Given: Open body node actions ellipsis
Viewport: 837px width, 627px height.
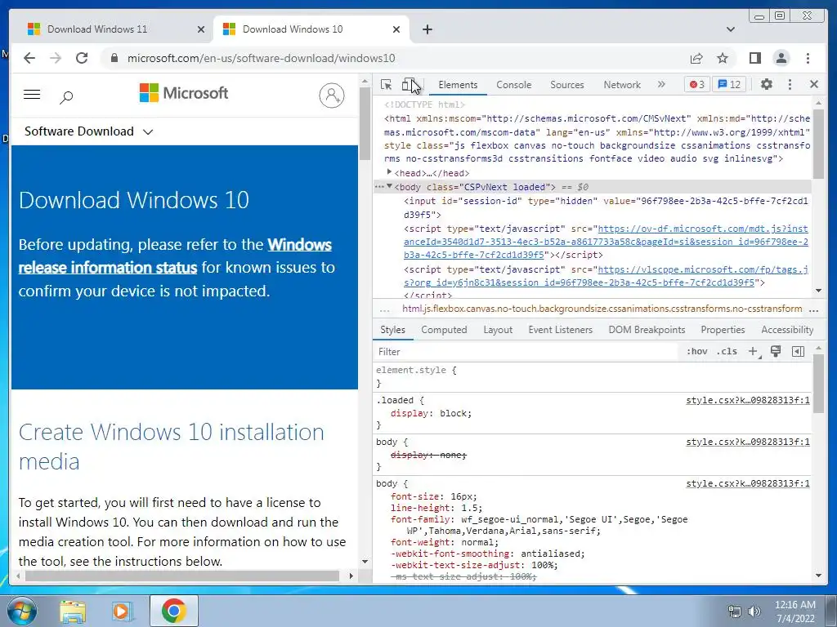Looking at the screenshot, I should click(379, 187).
